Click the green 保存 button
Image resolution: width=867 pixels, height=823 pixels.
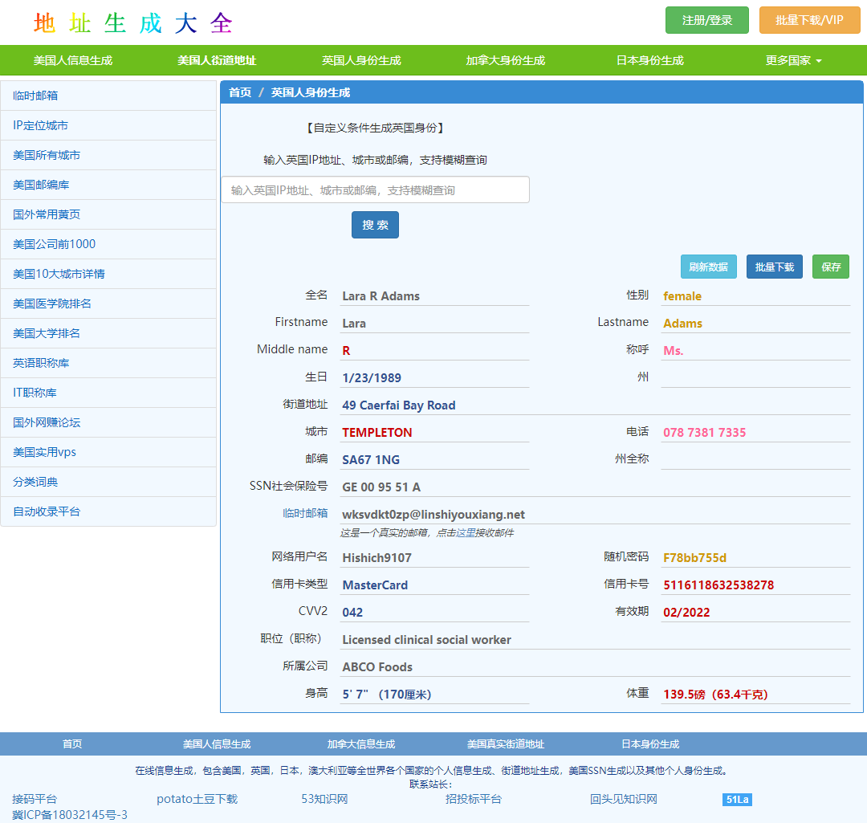(x=830, y=267)
